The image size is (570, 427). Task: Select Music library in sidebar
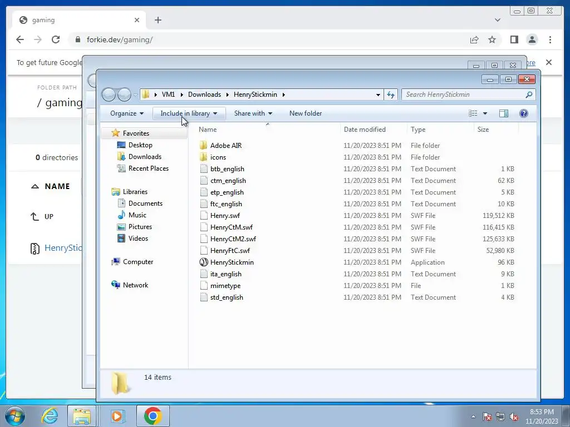click(x=137, y=215)
